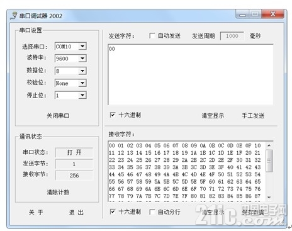Click the 关闭串口 button
The height and width of the screenshot is (231, 292).
pyautogui.click(x=58, y=116)
